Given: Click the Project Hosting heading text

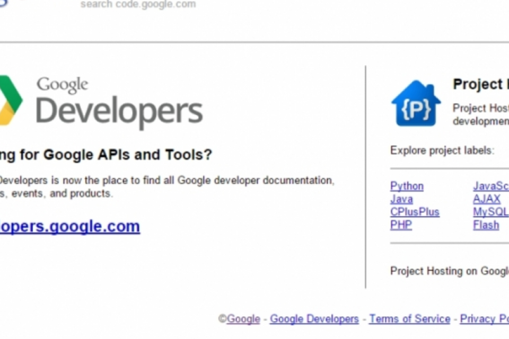Looking at the screenshot, I should point(481,84).
